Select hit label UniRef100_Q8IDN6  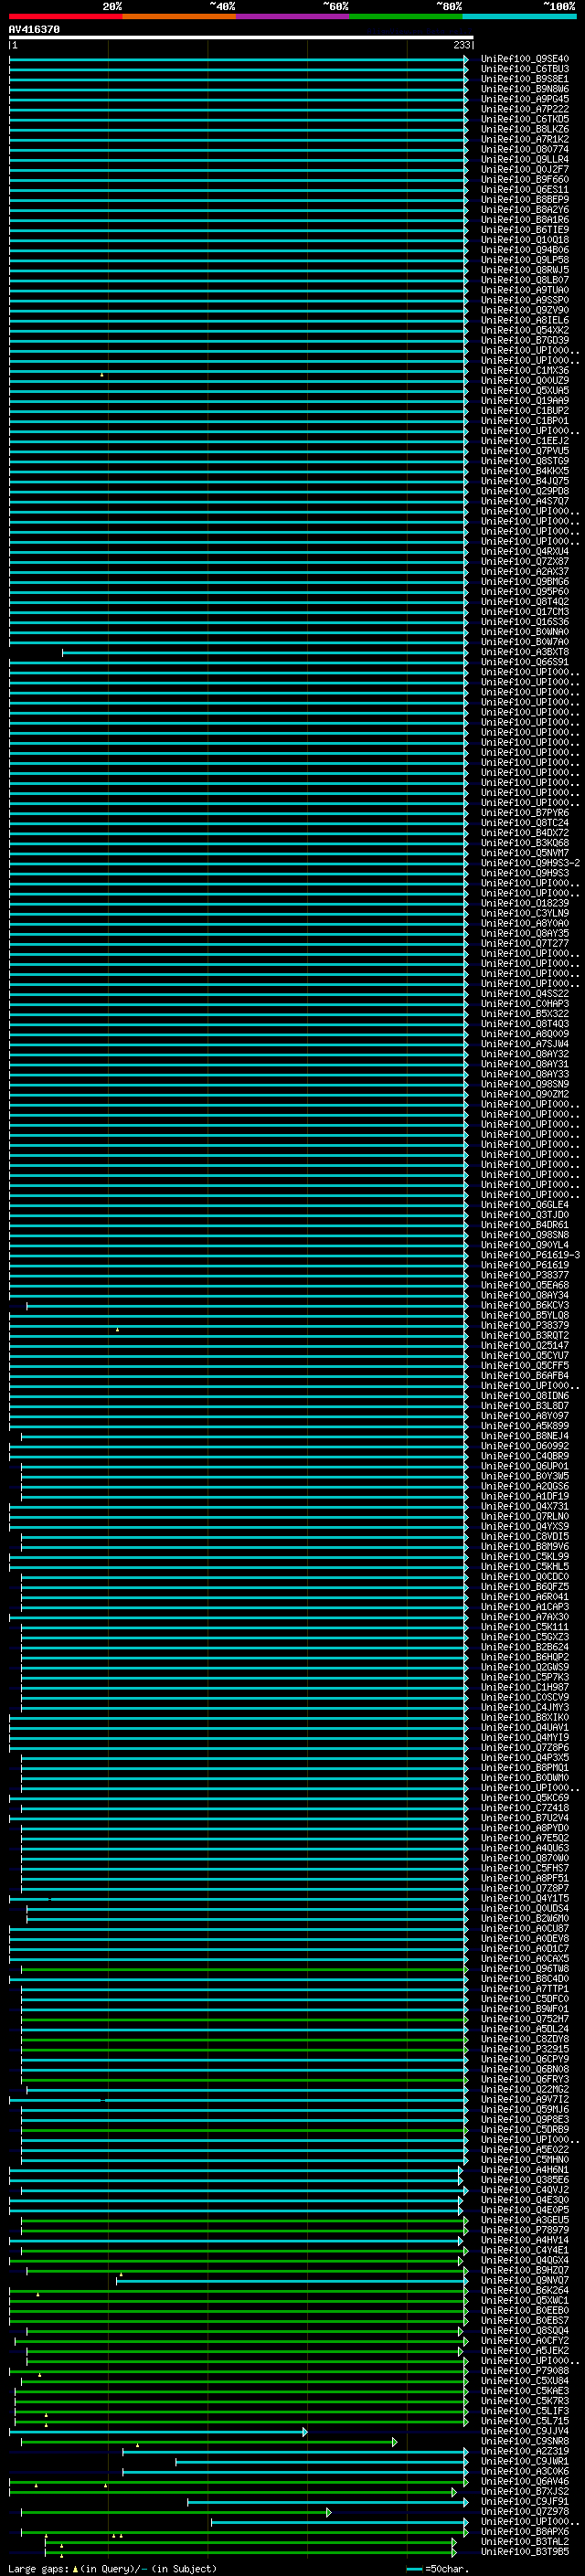(x=525, y=1396)
